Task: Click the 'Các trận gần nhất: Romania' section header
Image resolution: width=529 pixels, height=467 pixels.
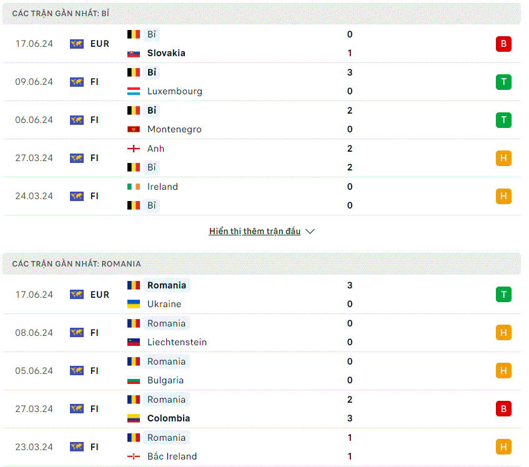Action: pyautogui.click(x=262, y=264)
